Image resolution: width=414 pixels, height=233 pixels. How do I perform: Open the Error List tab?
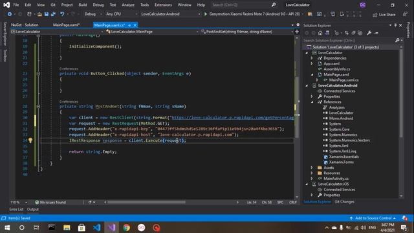tap(16, 210)
